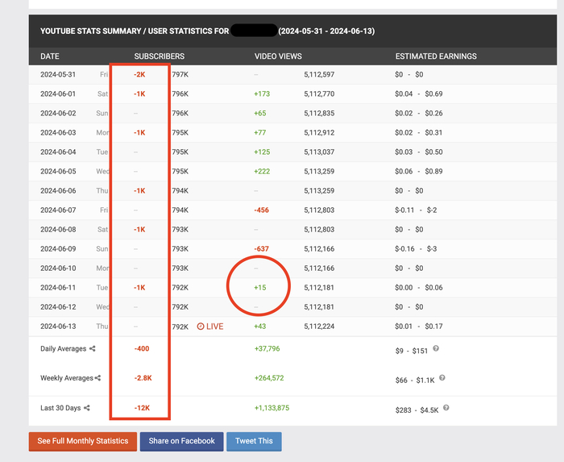Click share icon next to Last 30 Days
The width and height of the screenshot is (564, 462).
[x=87, y=408]
